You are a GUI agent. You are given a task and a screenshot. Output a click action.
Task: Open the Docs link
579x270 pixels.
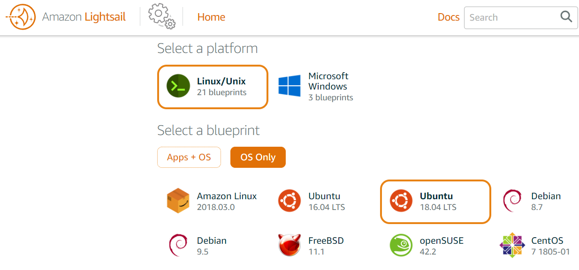[449, 17]
